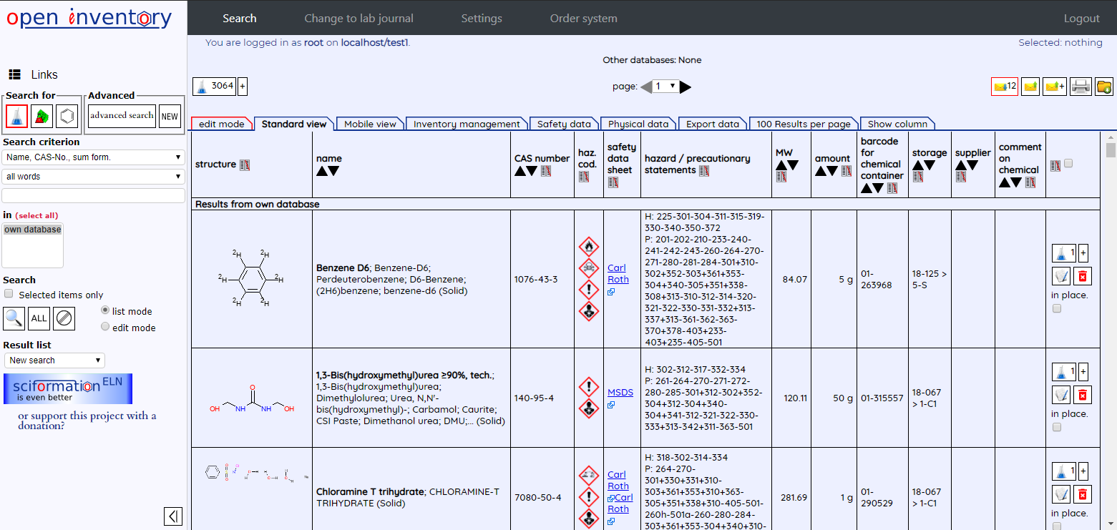Enable the Selected items only checkbox
Viewport: 1117px width, 530px height.
click(9, 294)
